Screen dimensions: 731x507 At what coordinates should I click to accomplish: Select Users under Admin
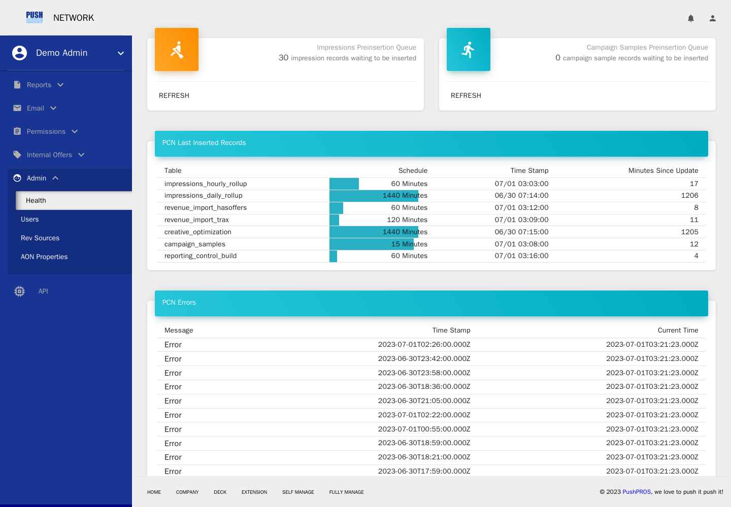29,219
